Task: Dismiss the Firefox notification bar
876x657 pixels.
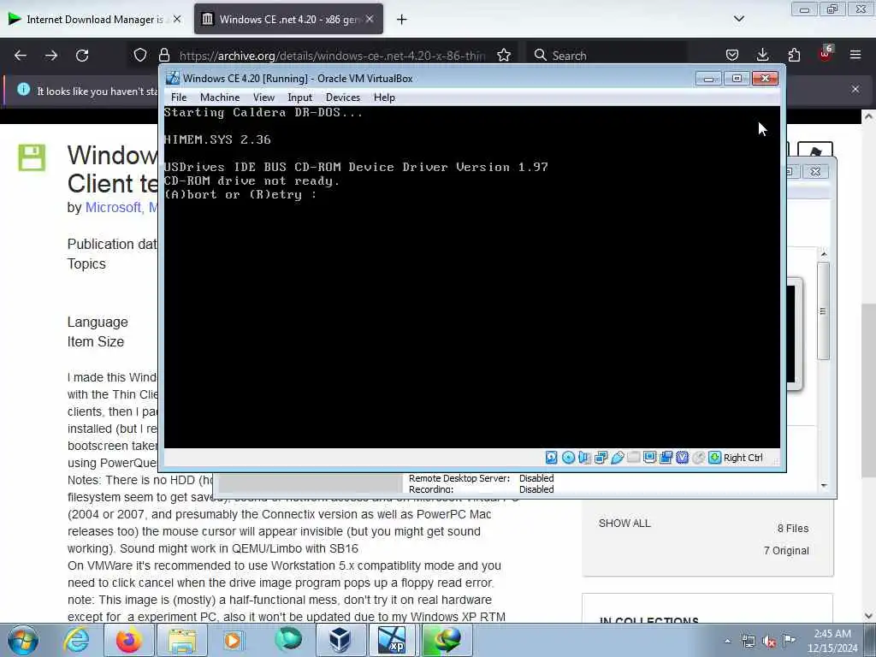Action: [855, 89]
